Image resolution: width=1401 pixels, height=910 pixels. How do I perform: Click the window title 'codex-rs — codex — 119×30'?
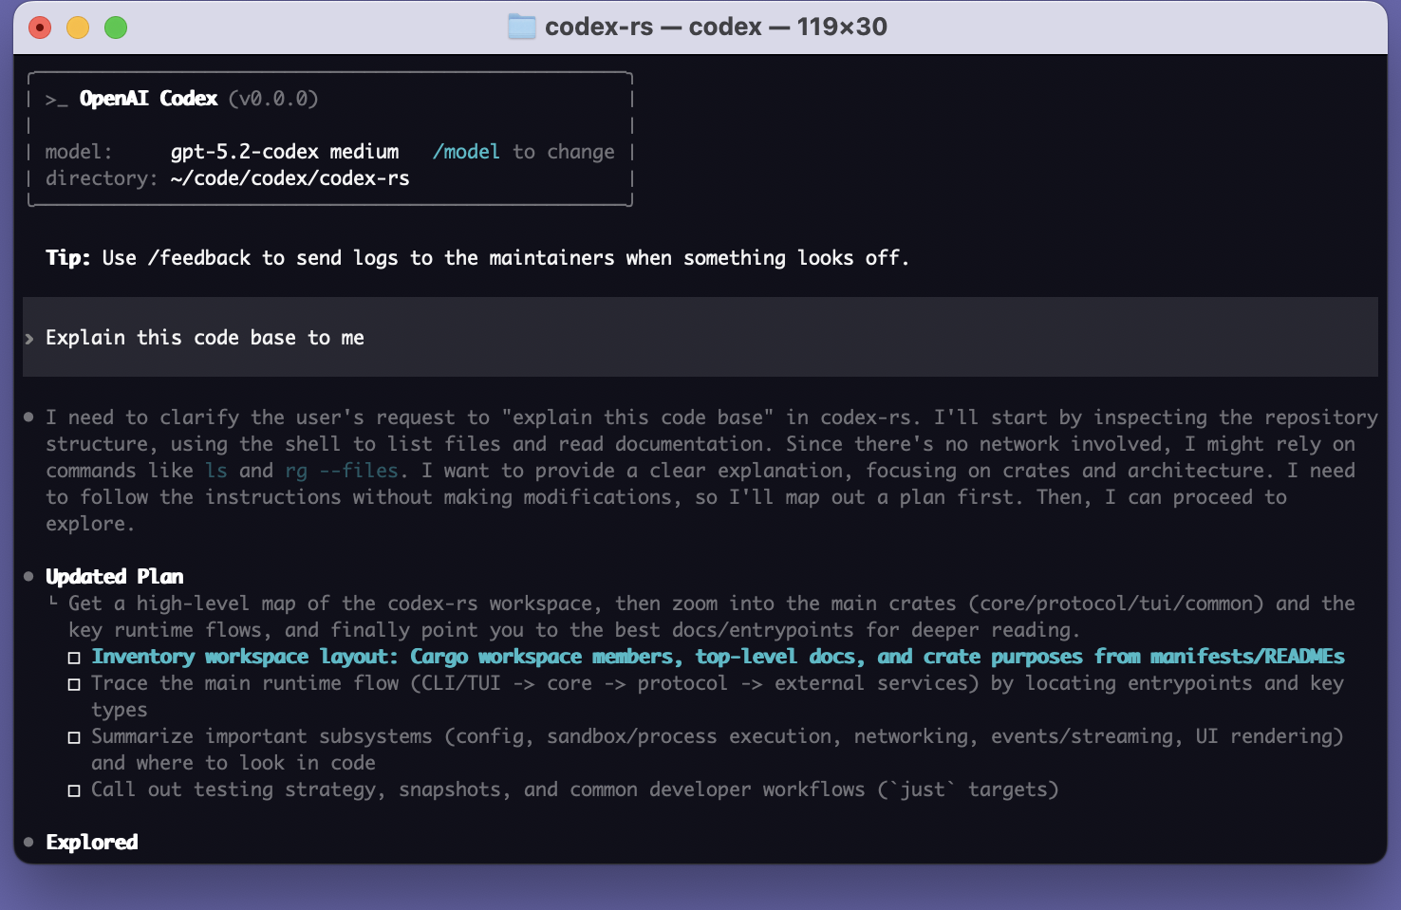click(716, 27)
